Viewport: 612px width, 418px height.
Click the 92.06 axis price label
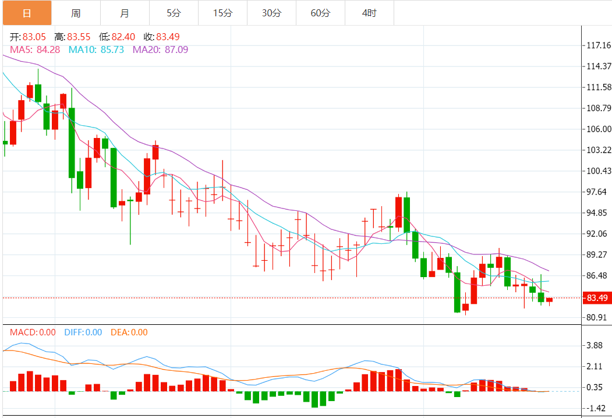(596, 234)
